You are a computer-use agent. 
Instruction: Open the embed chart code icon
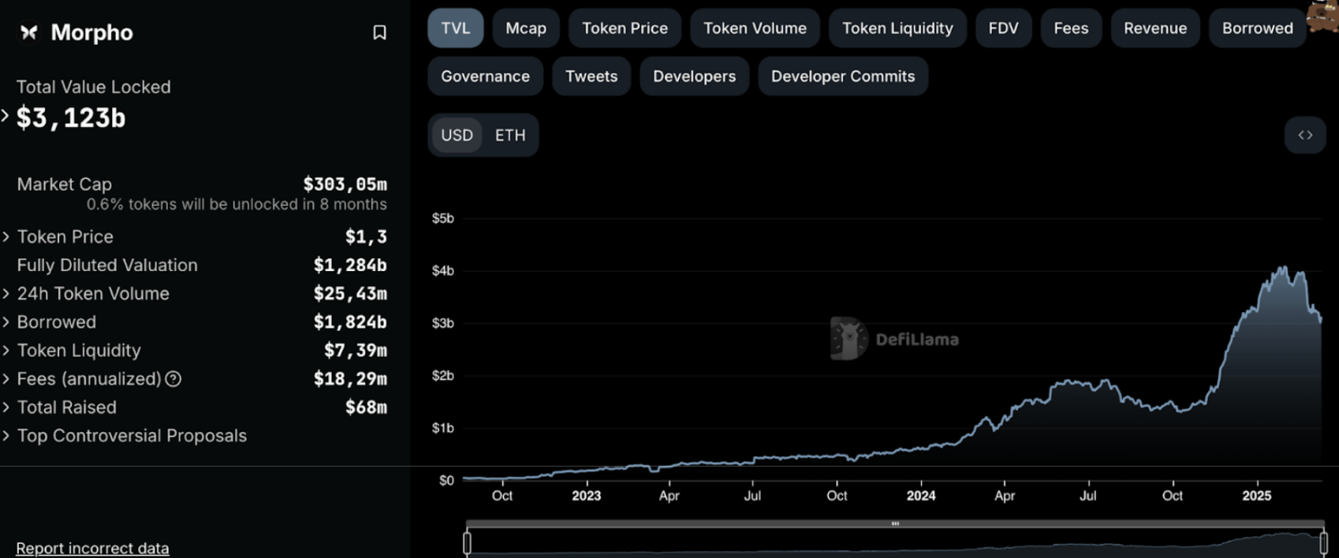pos(1305,135)
